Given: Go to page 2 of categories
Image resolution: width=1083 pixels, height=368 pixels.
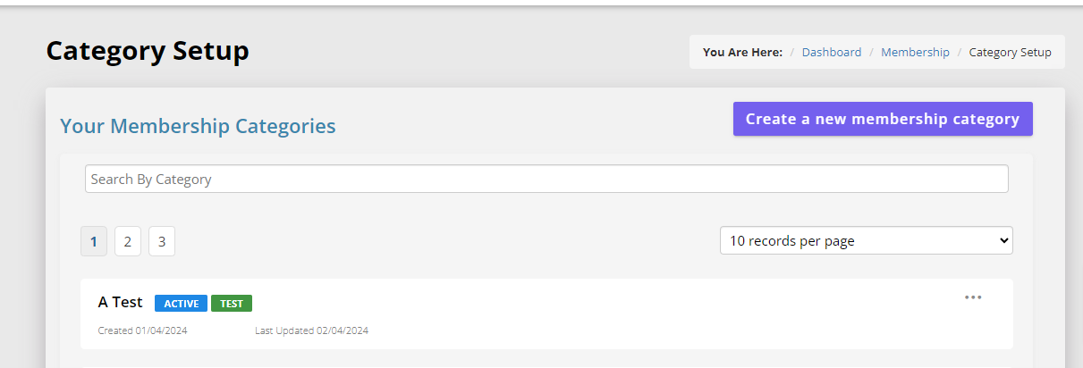Looking at the screenshot, I should (128, 241).
